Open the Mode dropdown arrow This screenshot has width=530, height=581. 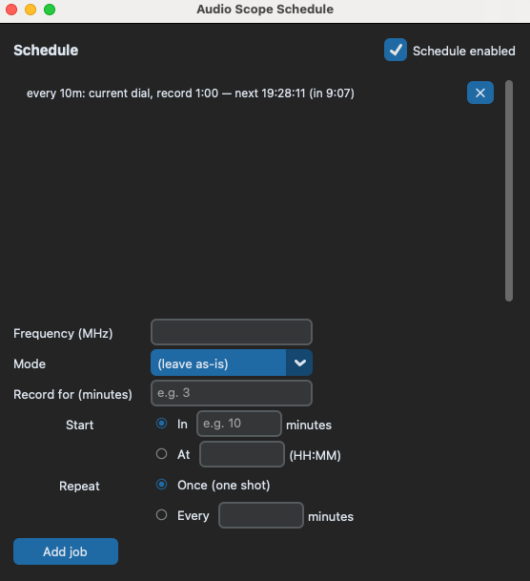tap(299, 363)
